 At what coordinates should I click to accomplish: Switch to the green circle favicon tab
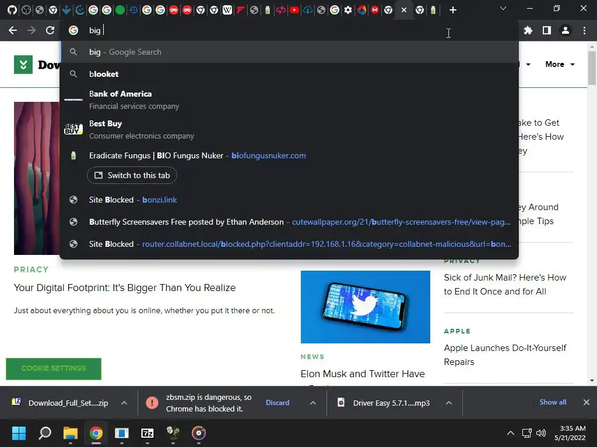120,10
